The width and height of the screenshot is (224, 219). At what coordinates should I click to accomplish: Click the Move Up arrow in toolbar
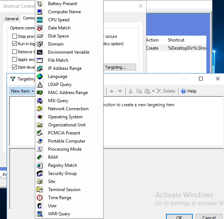(111, 91)
